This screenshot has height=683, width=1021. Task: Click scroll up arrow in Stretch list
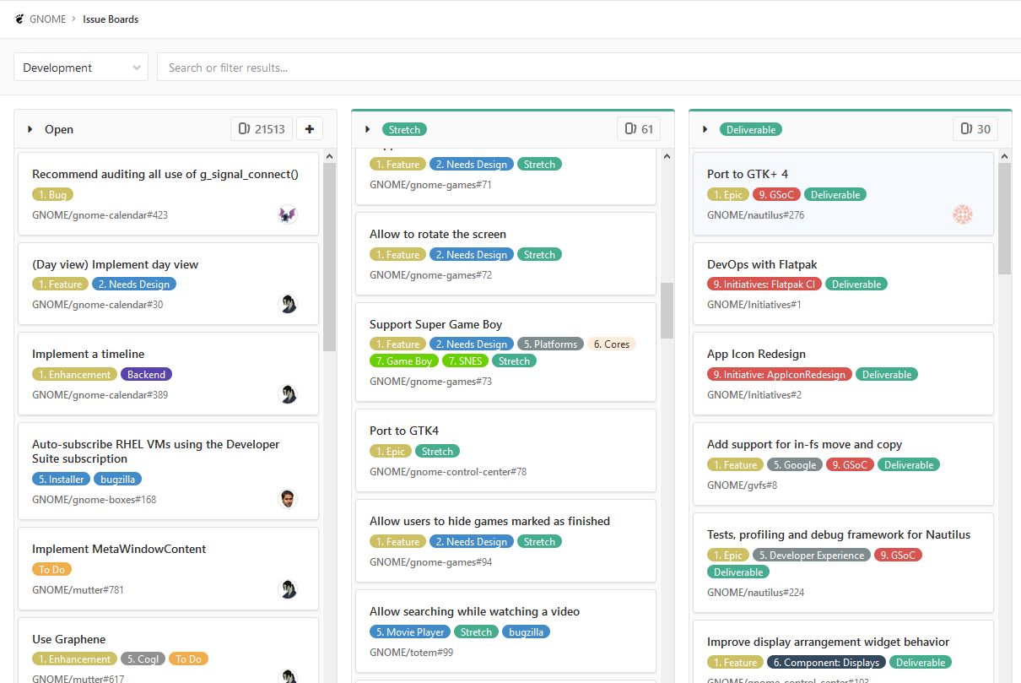[x=667, y=156]
